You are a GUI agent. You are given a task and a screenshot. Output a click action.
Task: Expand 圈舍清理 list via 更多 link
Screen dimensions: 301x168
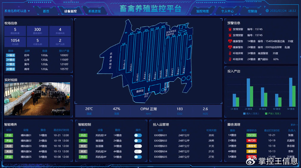pyautogui.click(x=294, y=125)
